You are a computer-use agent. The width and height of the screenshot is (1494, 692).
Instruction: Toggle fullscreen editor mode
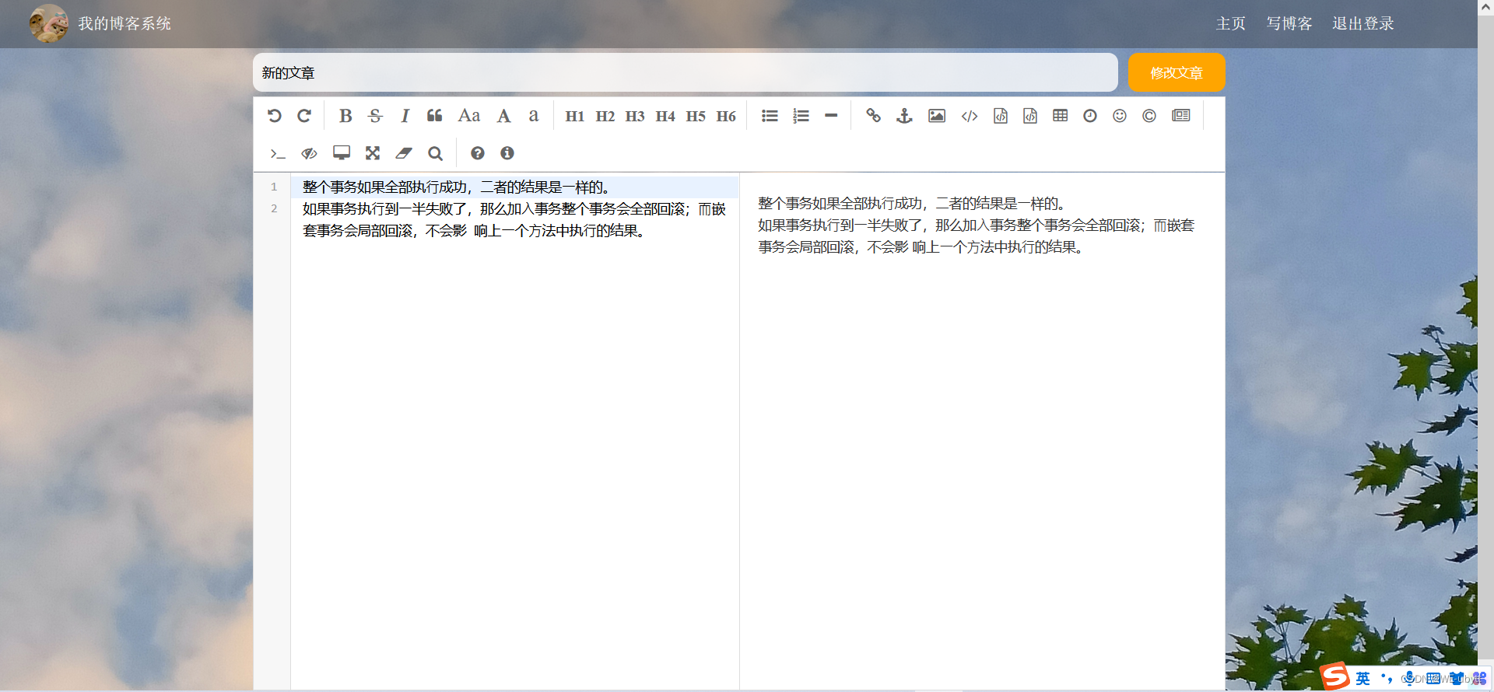pyautogui.click(x=373, y=153)
